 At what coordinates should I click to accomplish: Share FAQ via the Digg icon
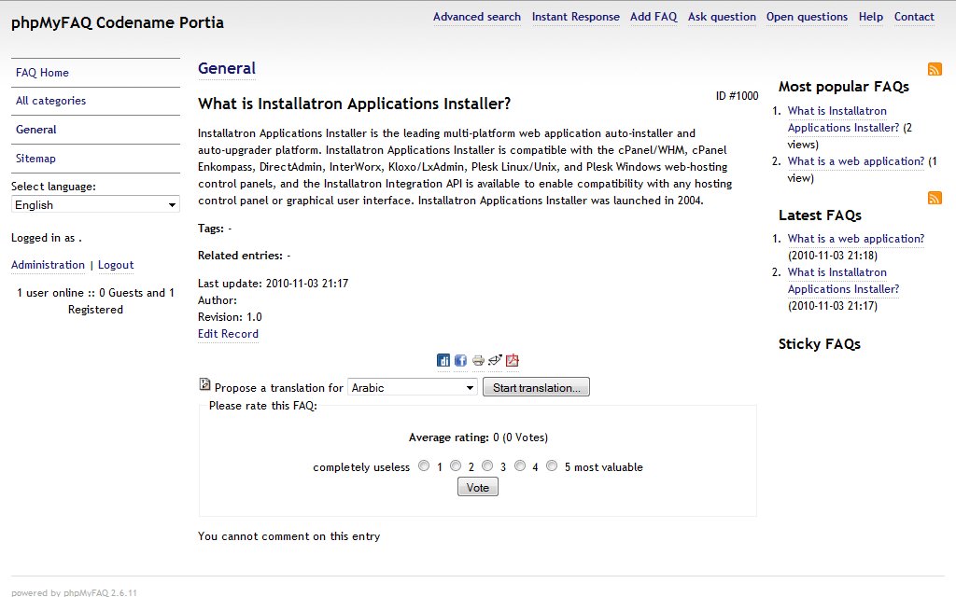coord(444,360)
